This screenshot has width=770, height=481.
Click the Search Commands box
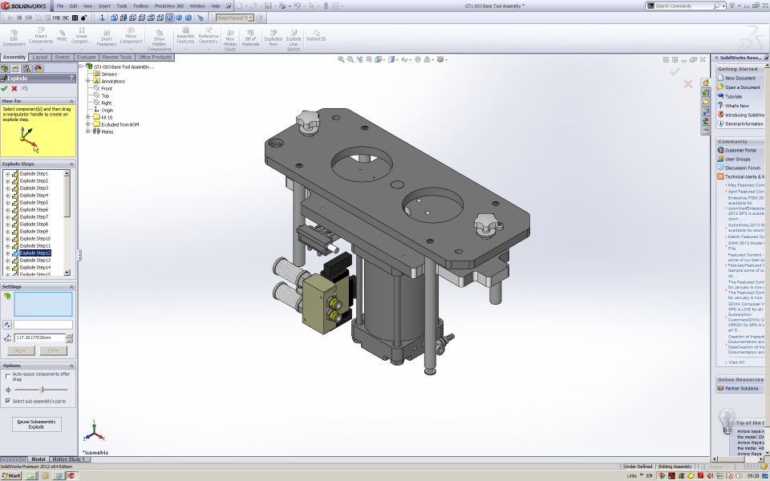[x=684, y=6]
